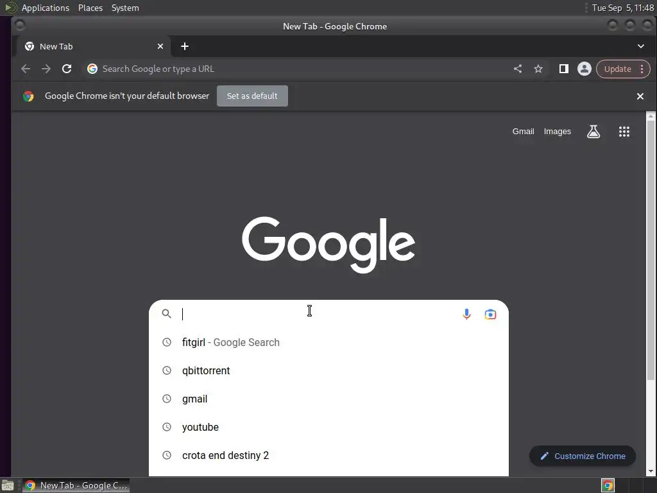Click the history icon beside gmail
The height and width of the screenshot is (493, 657).
pos(167,399)
